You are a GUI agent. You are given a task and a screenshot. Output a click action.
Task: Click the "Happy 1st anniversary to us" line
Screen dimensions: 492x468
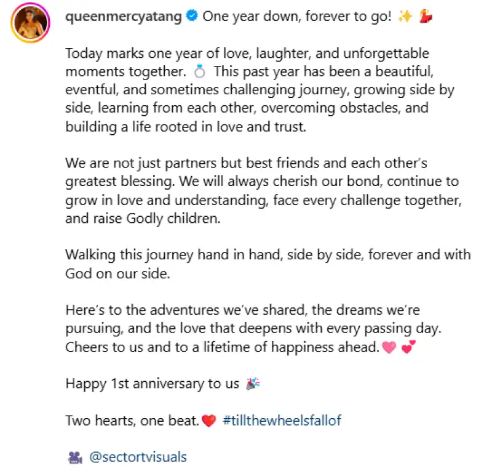point(152,384)
